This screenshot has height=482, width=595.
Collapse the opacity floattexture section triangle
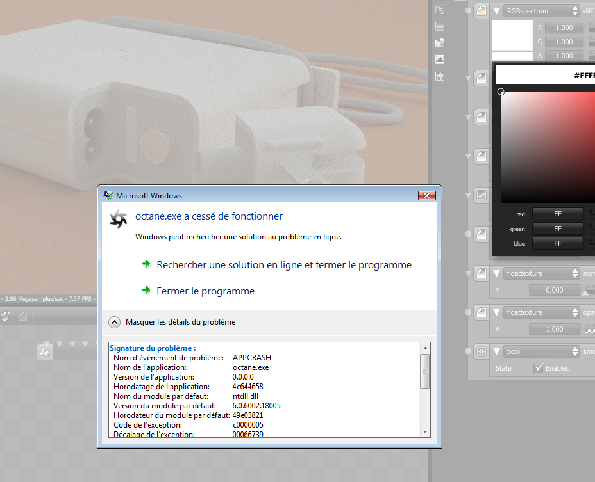[x=496, y=312]
